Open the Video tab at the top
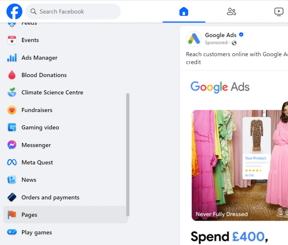 (x=279, y=11)
